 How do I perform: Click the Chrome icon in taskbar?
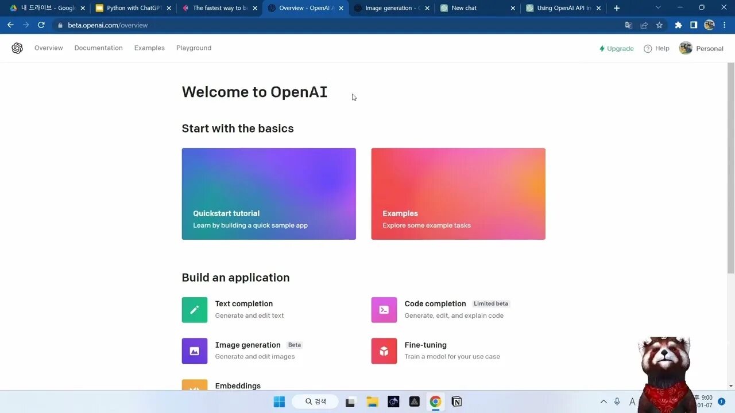pyautogui.click(x=435, y=402)
